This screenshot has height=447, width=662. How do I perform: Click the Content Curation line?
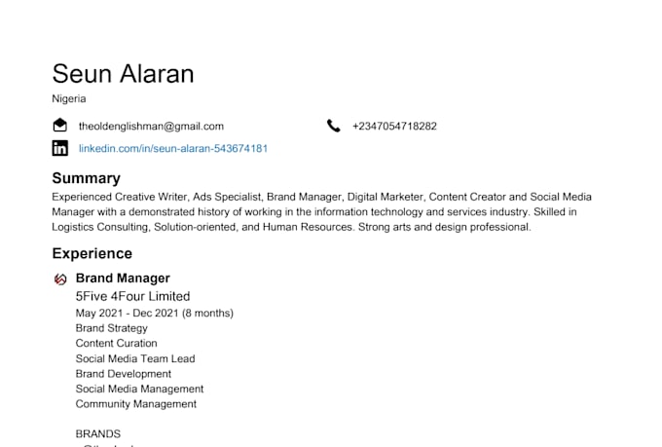coord(116,343)
